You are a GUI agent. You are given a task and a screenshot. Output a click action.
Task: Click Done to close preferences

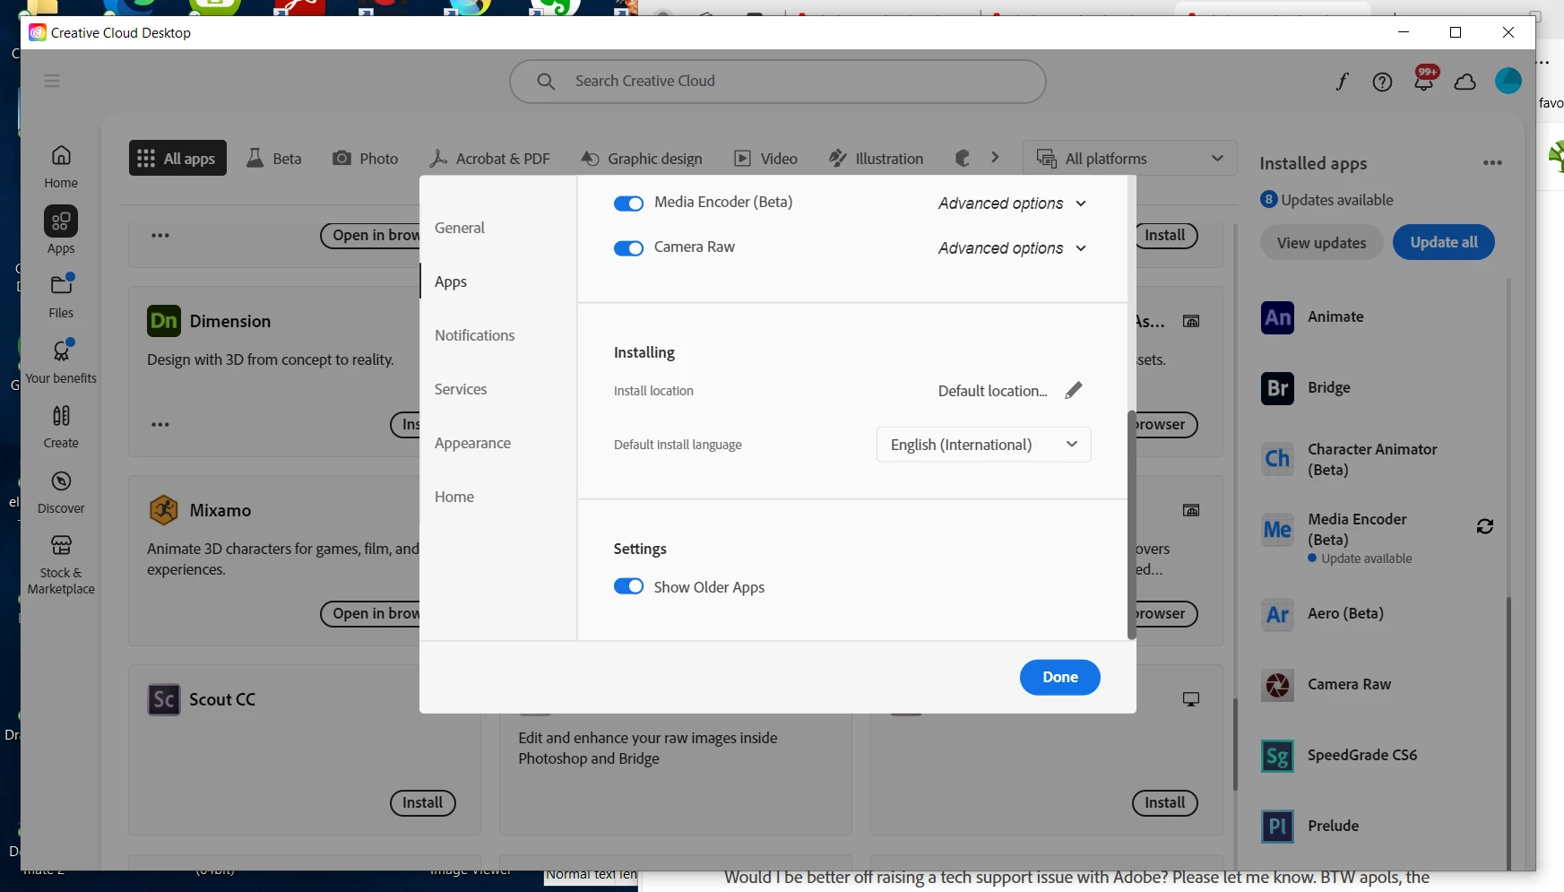1059,677
